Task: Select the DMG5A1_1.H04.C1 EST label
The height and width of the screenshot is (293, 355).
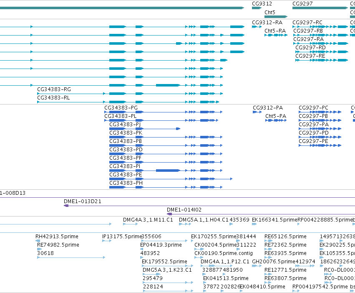Action: click(x=204, y=220)
